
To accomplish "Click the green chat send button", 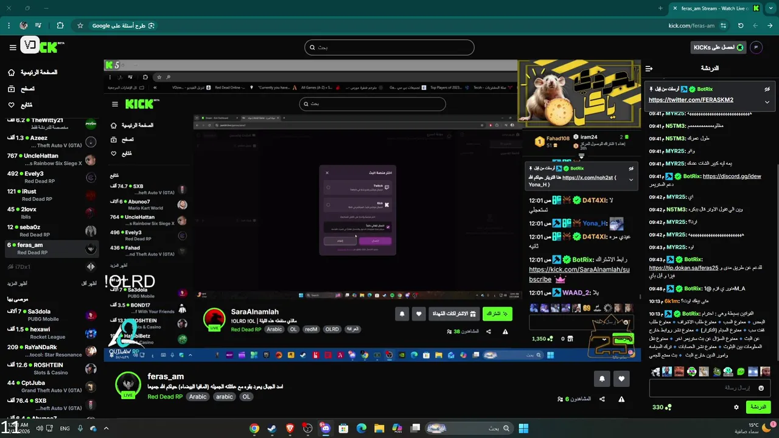I will coord(758,407).
